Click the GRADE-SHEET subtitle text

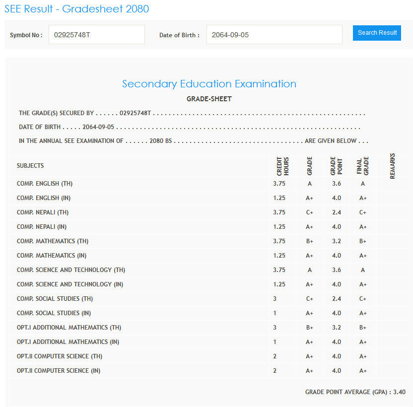pos(209,99)
